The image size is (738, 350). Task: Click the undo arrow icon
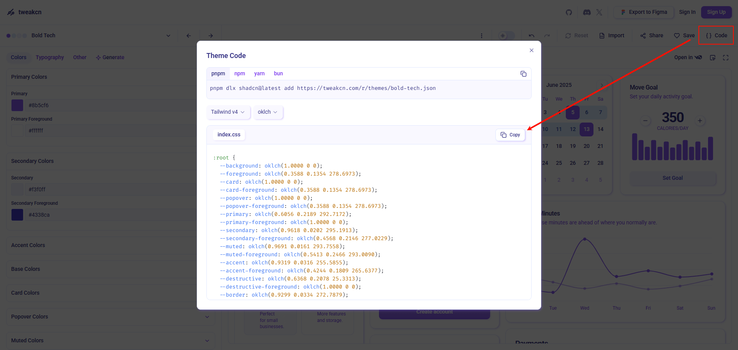[532, 36]
